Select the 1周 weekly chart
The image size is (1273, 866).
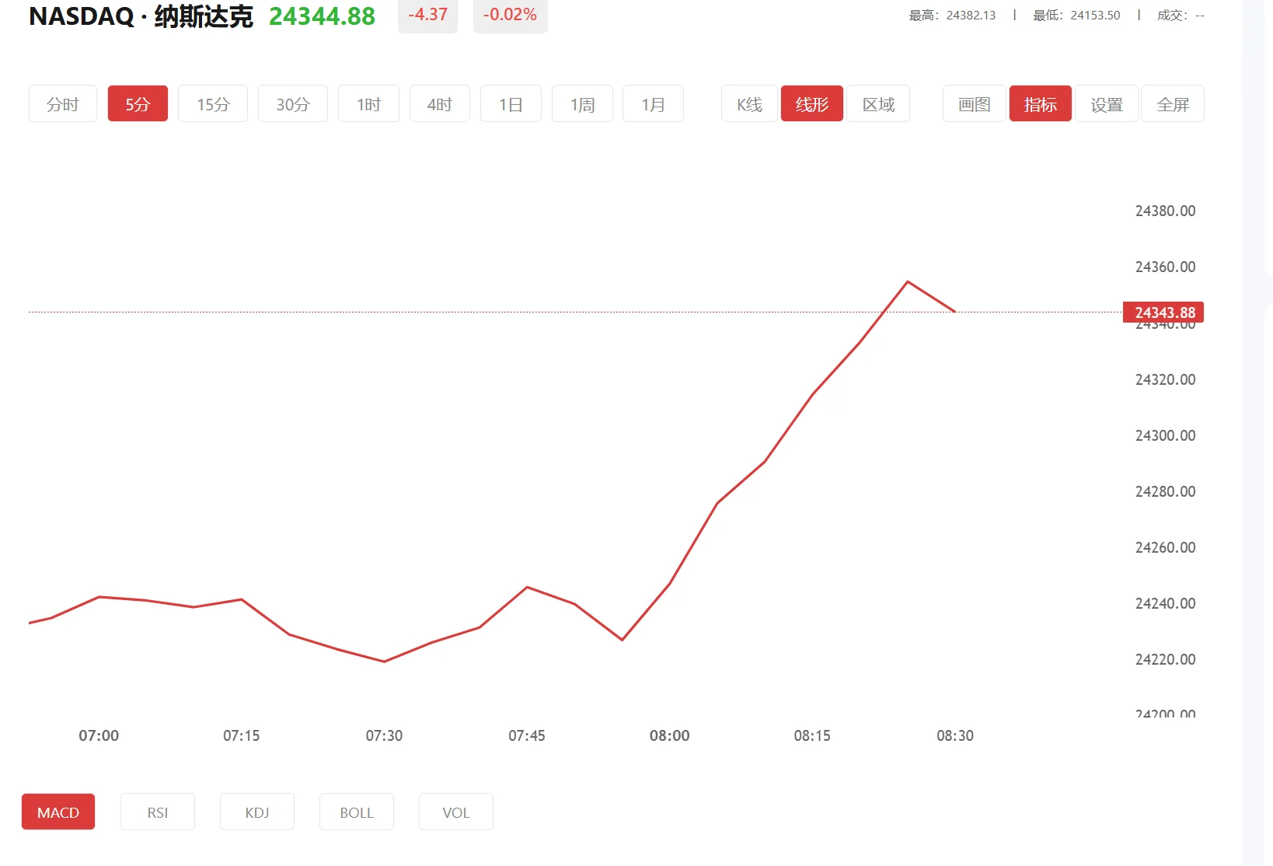[582, 103]
